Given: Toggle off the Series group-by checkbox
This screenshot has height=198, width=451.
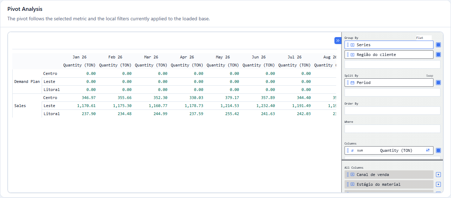Looking at the screenshot, I should (438, 45).
